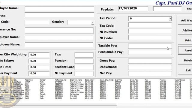The height and width of the screenshot is (108, 192).
Task: Click the basic salary cell £6,733.00
Action: pos(89,92)
